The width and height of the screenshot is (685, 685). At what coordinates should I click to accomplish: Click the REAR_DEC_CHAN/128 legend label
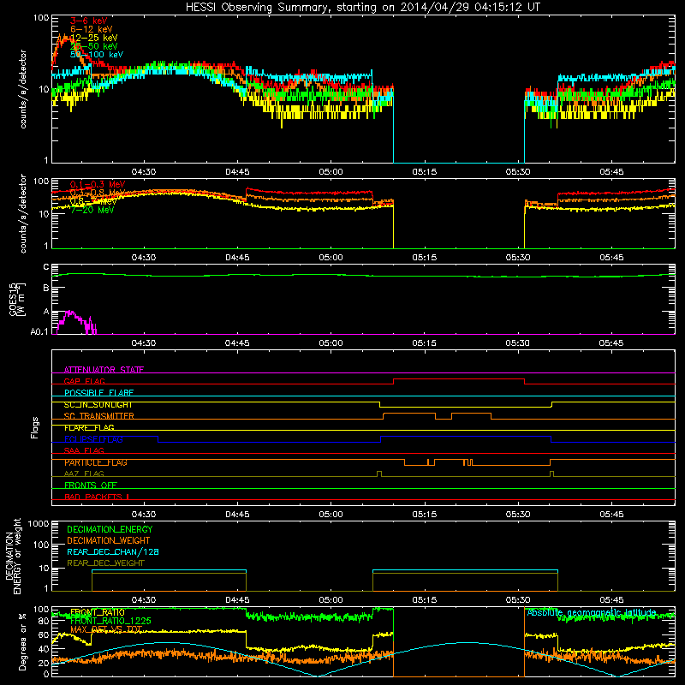coord(113,552)
